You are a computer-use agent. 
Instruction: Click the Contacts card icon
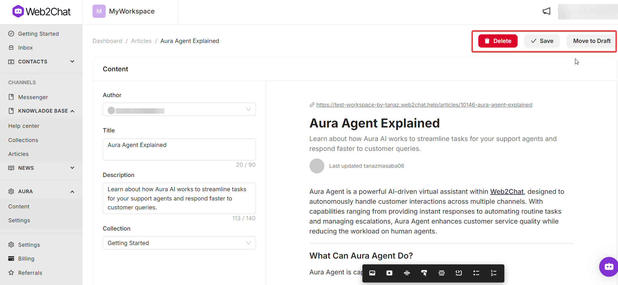[11, 61]
